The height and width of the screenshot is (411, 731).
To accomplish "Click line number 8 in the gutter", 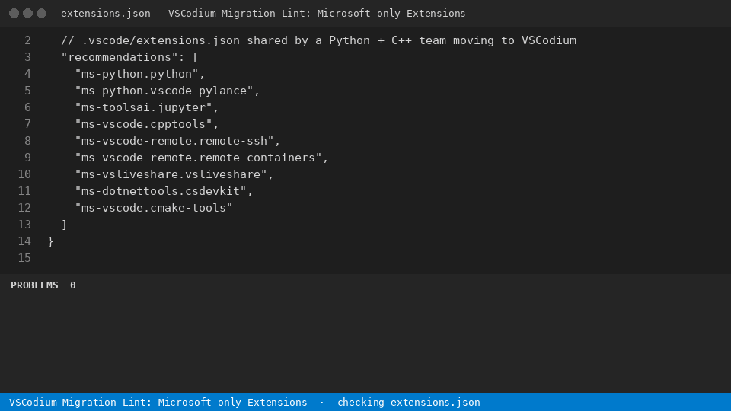I will pos(27,142).
